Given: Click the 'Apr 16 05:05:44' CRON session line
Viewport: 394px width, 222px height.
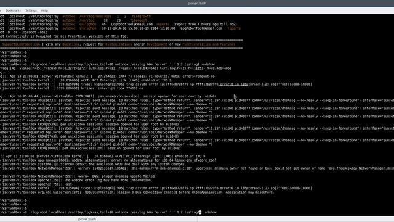Looking at the screenshot, I should [x=108, y=96].
